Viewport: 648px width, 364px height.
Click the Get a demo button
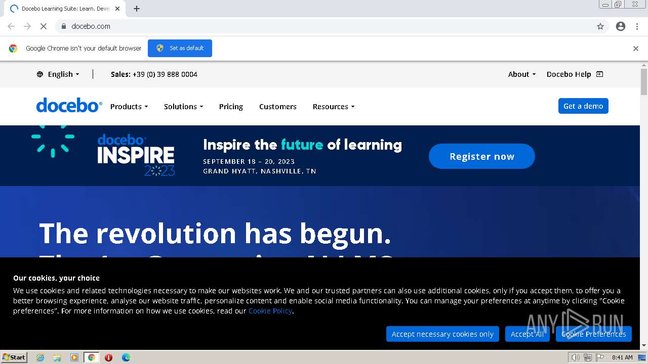583,106
